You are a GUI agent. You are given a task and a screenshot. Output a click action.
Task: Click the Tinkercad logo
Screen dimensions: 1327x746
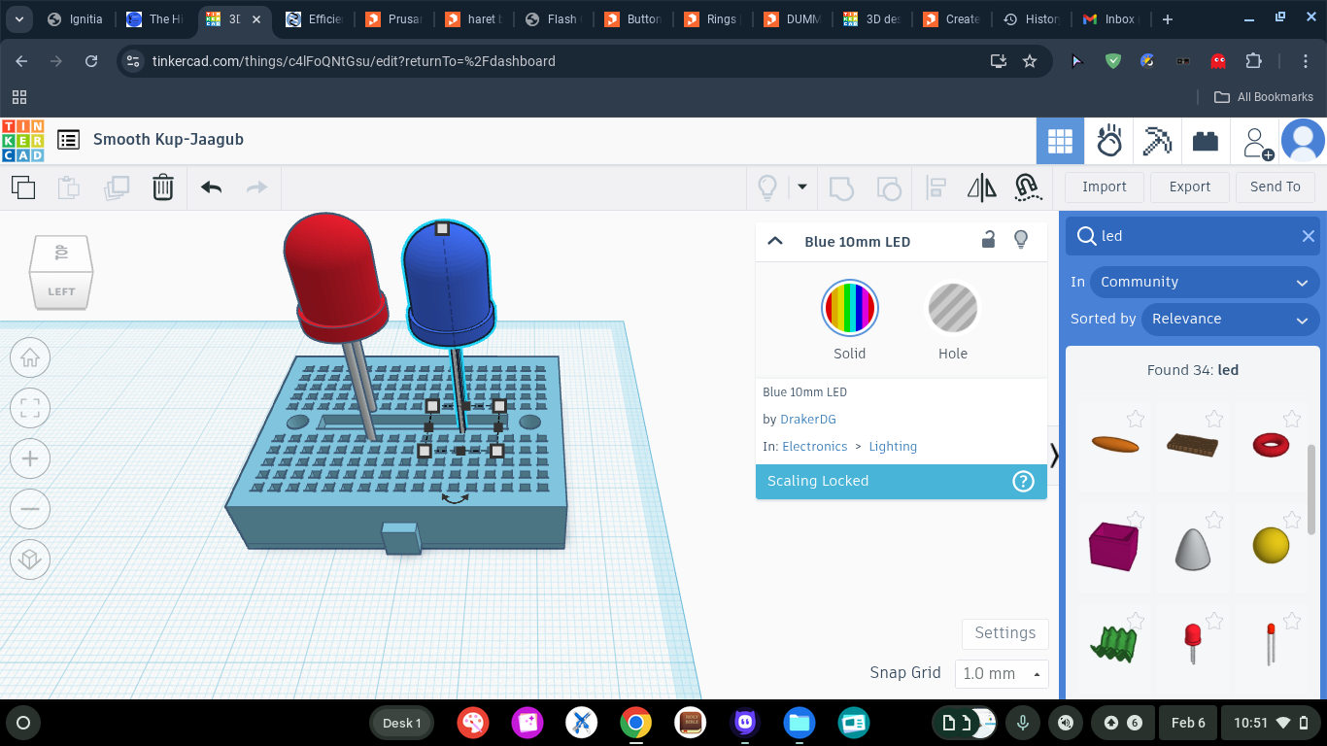pyautogui.click(x=22, y=140)
